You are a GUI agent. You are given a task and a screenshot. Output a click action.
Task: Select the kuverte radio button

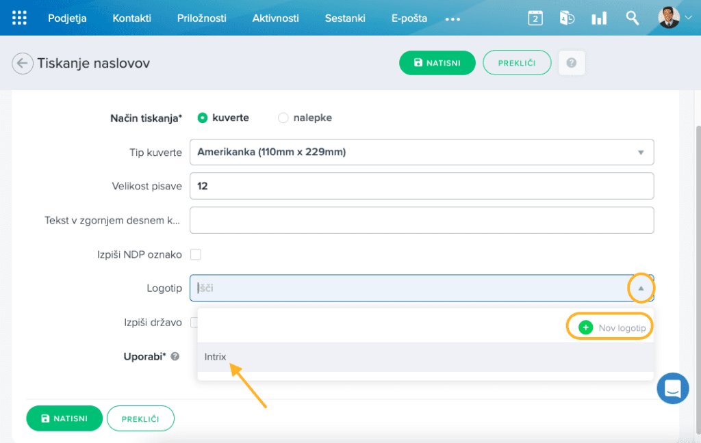coord(203,118)
